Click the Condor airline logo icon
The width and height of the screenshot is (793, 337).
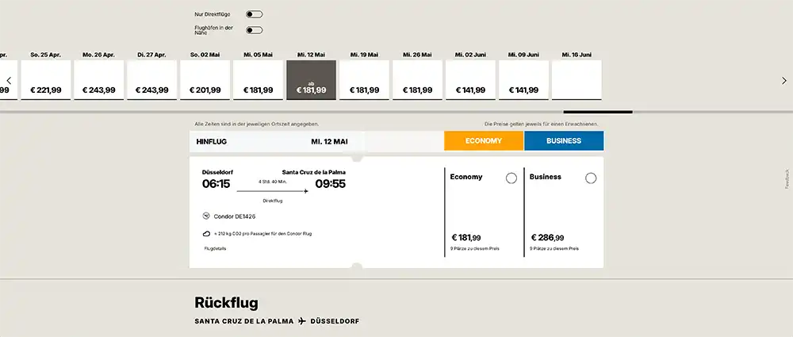(x=206, y=216)
